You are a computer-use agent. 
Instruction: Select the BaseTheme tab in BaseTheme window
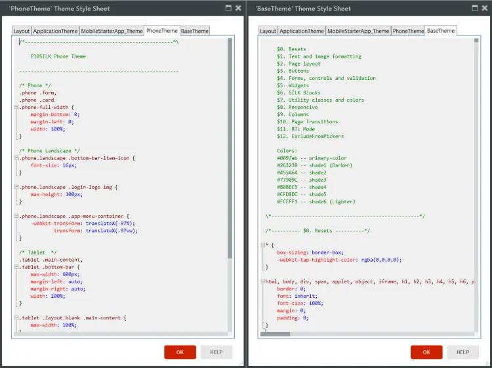pos(441,31)
